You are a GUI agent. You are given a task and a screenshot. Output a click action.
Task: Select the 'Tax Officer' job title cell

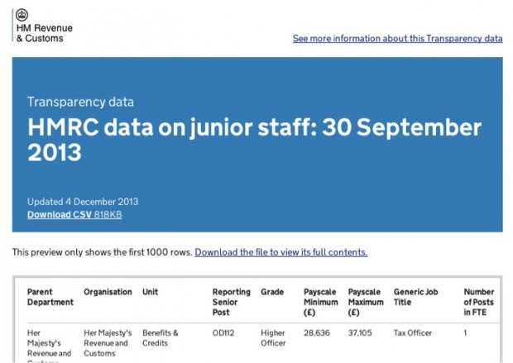pos(413,333)
